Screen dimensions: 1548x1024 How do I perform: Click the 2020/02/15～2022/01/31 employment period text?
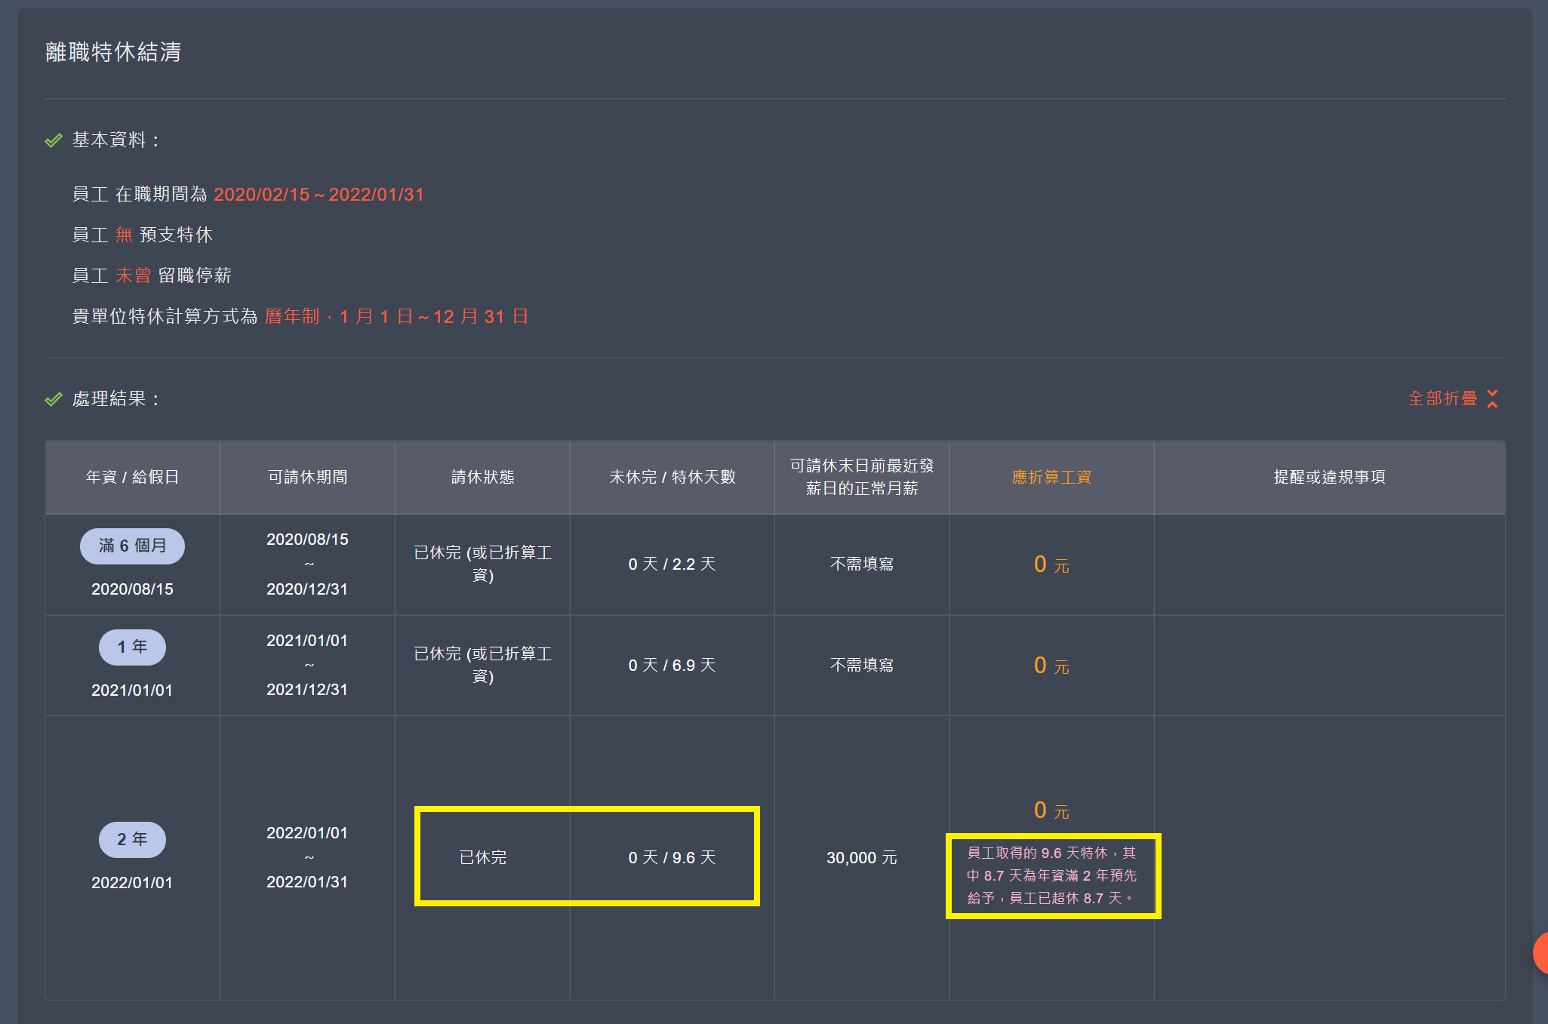coord(319,195)
